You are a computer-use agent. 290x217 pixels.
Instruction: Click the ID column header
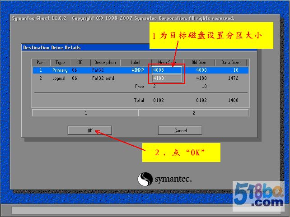coord(80,62)
